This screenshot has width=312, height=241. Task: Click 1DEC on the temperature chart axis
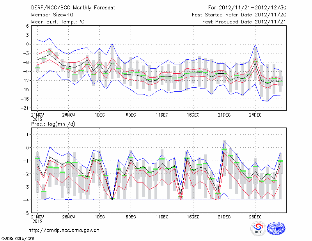(x=99, y=115)
